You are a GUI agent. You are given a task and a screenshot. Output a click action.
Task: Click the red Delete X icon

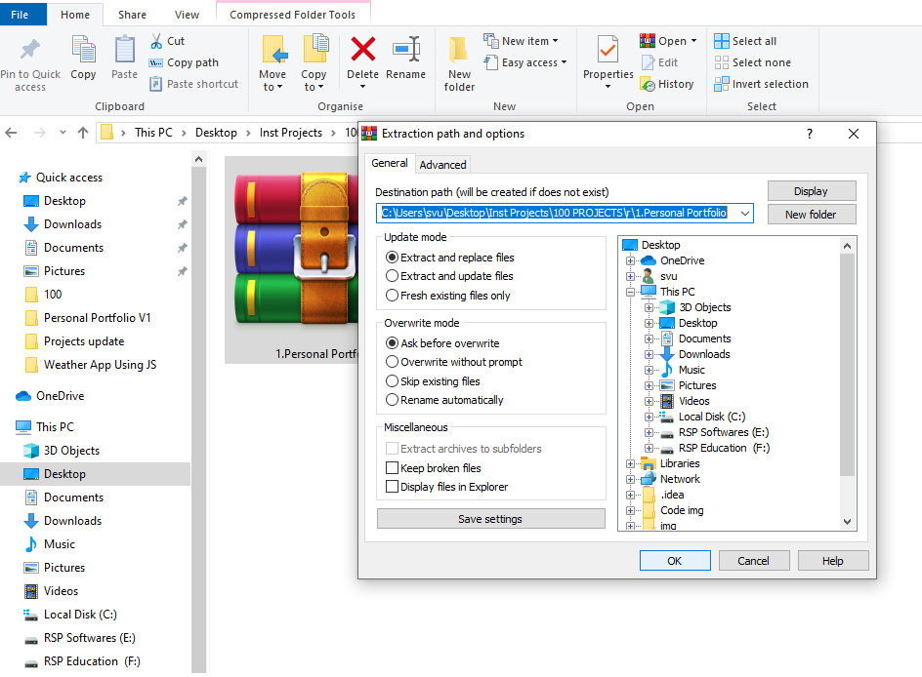click(362, 49)
